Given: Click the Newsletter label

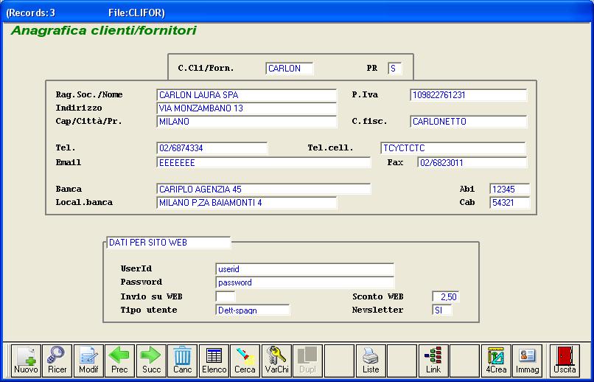Looking at the screenshot, I should coord(377,310).
